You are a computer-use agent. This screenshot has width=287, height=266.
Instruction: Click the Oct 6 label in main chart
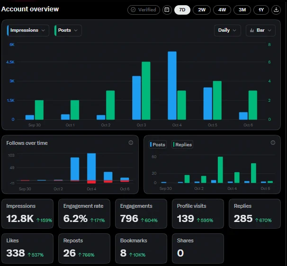pyautogui.click(x=248, y=125)
